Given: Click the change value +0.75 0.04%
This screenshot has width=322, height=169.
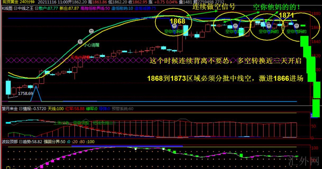Looking at the screenshot, I should tap(166, 2).
